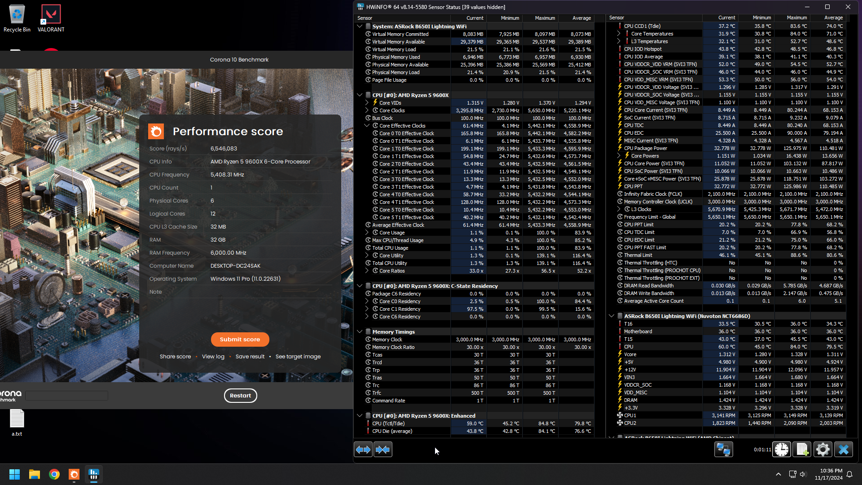Viewport: 862px width, 485px height.
Task: Collapse the Ryzen 5 9600X: Enhanced group
Action: click(x=360, y=416)
